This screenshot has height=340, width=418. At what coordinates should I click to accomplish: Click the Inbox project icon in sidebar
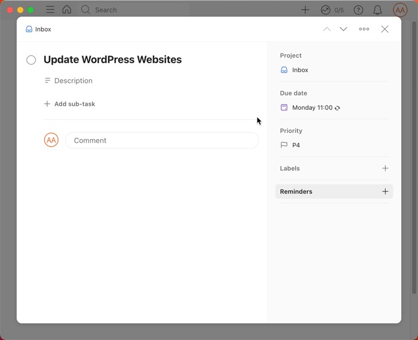click(x=284, y=70)
